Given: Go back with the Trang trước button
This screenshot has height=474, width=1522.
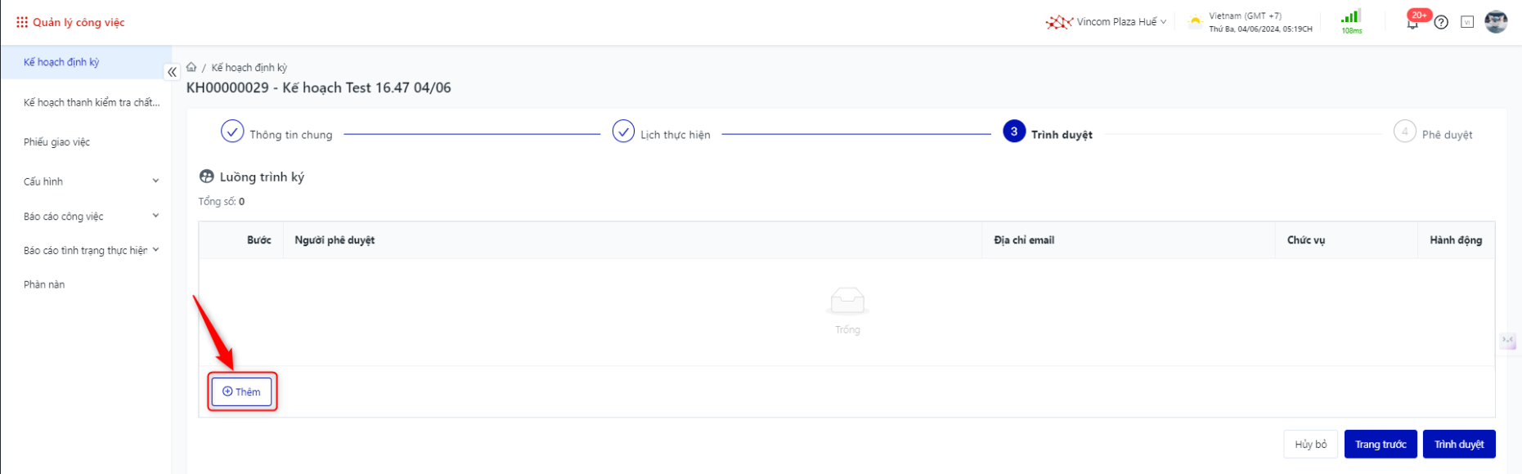Looking at the screenshot, I should [1381, 445].
